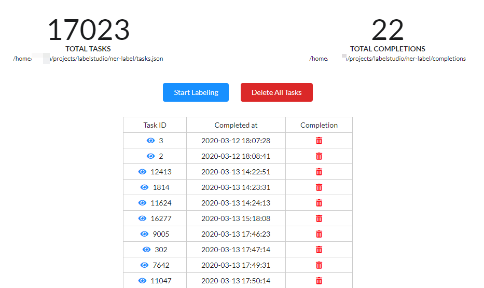Click timestamp 2020-03-13 14:24:13
Viewport: 484px width, 288px height.
click(x=236, y=203)
